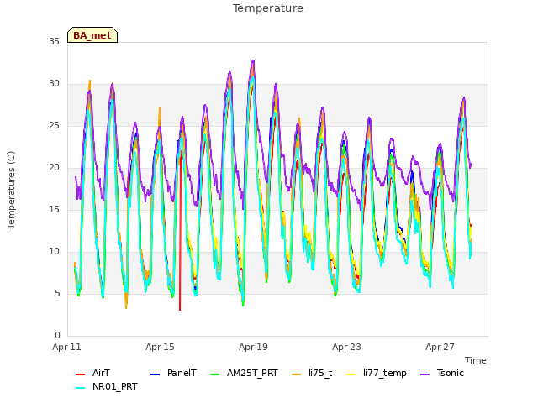This screenshot has width=538, height=403.
Task: Toggle the PanelT legend entry
Action: pyautogui.click(x=174, y=373)
